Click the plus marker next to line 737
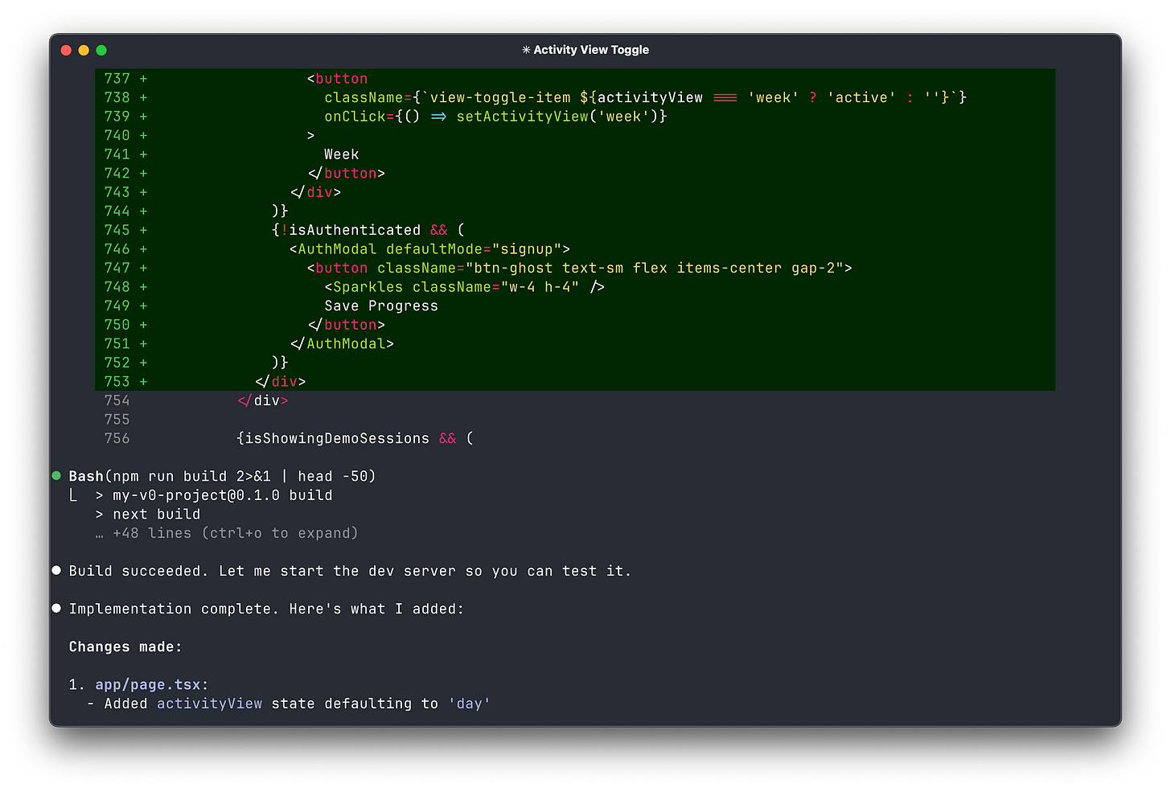1171x792 pixels. coord(142,78)
